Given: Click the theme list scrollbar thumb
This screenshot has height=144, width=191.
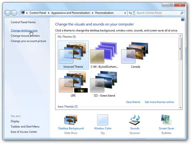Looking at the screenshot, I should tap(180, 49).
